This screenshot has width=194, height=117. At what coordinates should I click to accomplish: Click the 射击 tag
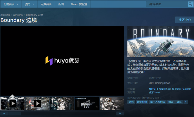tap(171, 102)
